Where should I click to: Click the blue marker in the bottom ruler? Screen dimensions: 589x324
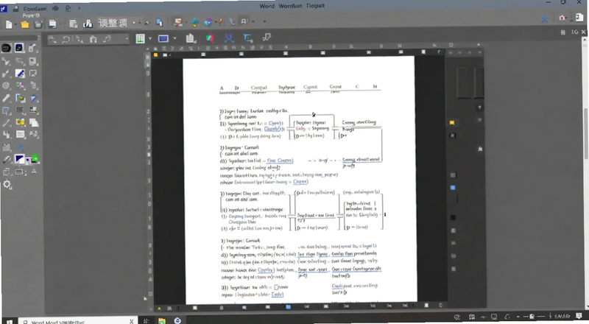tap(288, 307)
